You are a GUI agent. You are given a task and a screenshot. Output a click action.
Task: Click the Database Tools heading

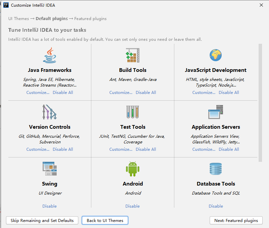tap(216, 184)
